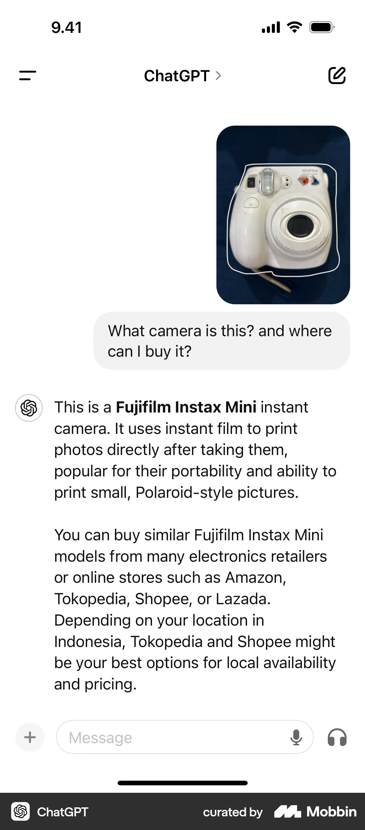Tap the battery status indicator
This screenshot has height=830, width=365.
[x=322, y=27]
